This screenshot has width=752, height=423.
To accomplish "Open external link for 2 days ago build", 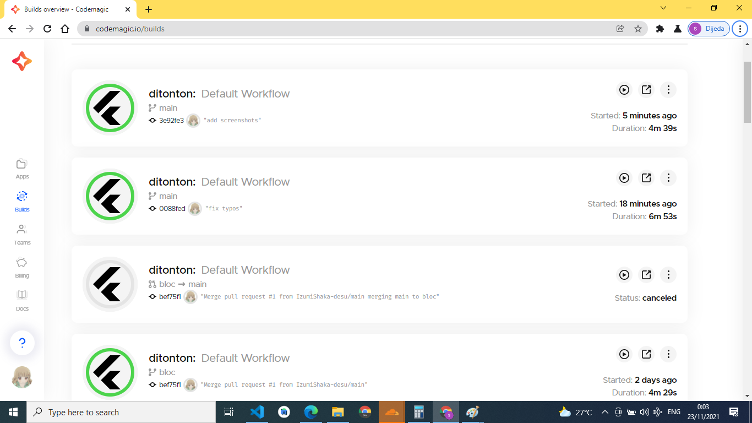I will point(646,354).
